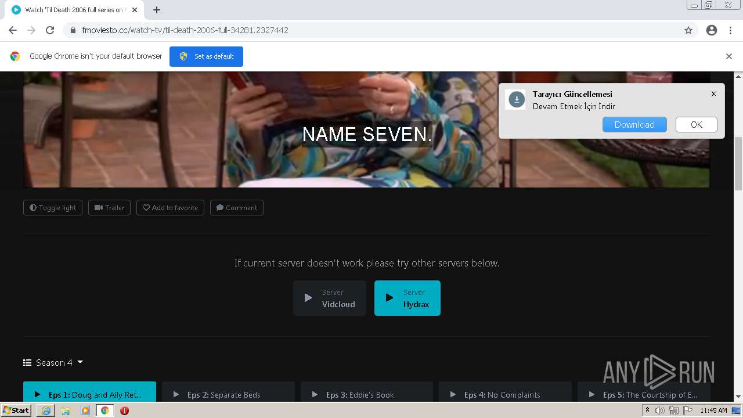
Task: Dismiss the default browser infobar
Action: point(729,56)
